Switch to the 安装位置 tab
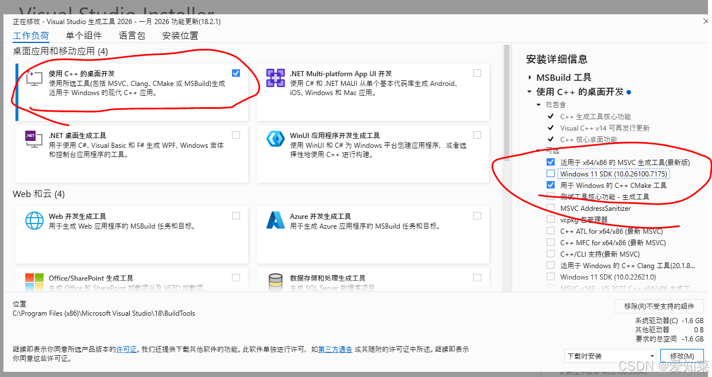The image size is (712, 377). point(180,36)
